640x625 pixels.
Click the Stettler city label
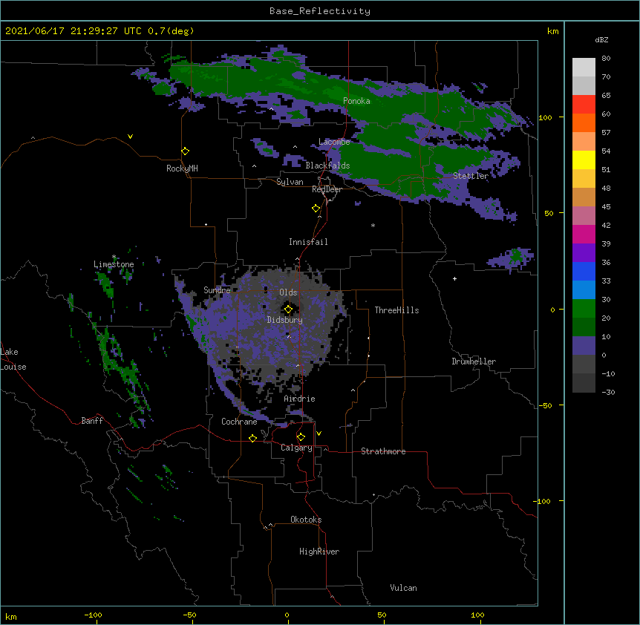pyautogui.click(x=471, y=176)
